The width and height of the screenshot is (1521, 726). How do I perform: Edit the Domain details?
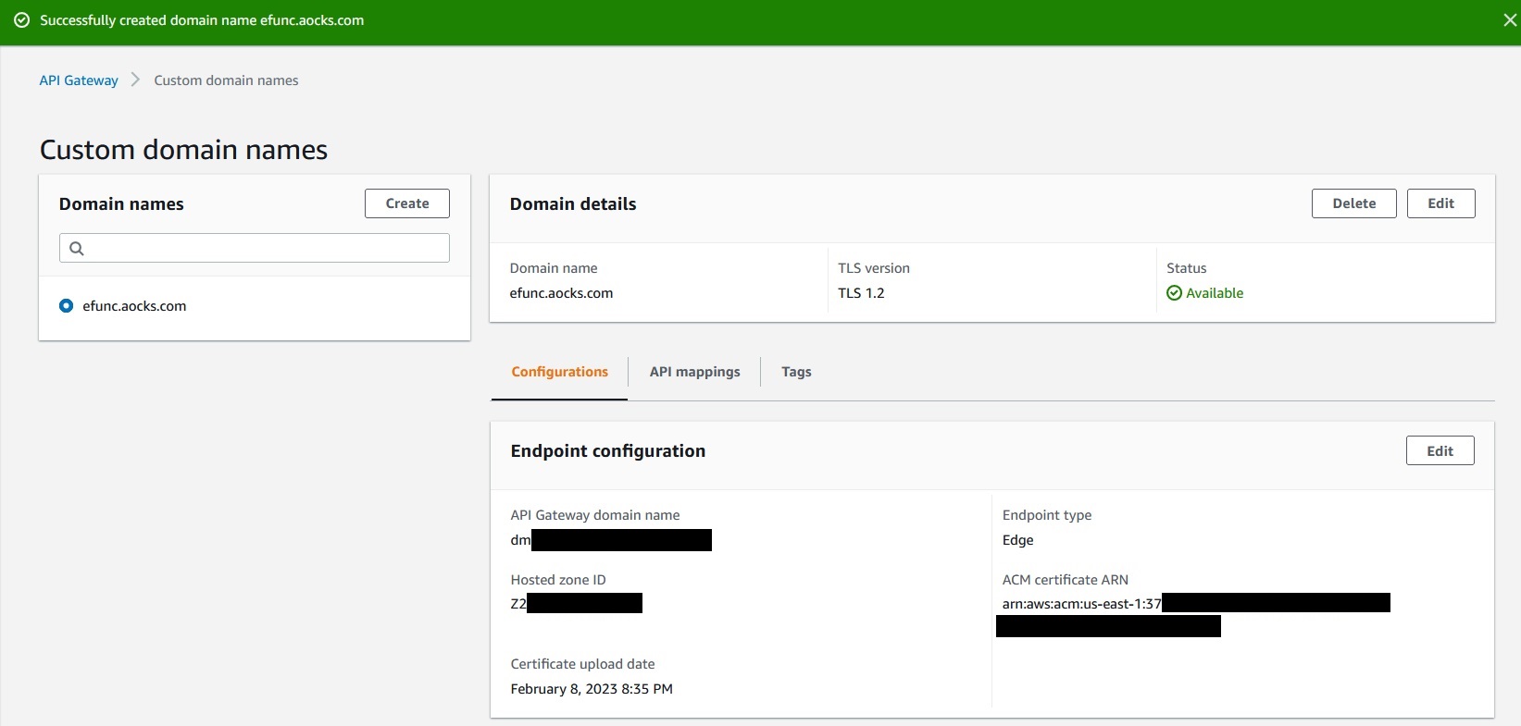point(1440,203)
